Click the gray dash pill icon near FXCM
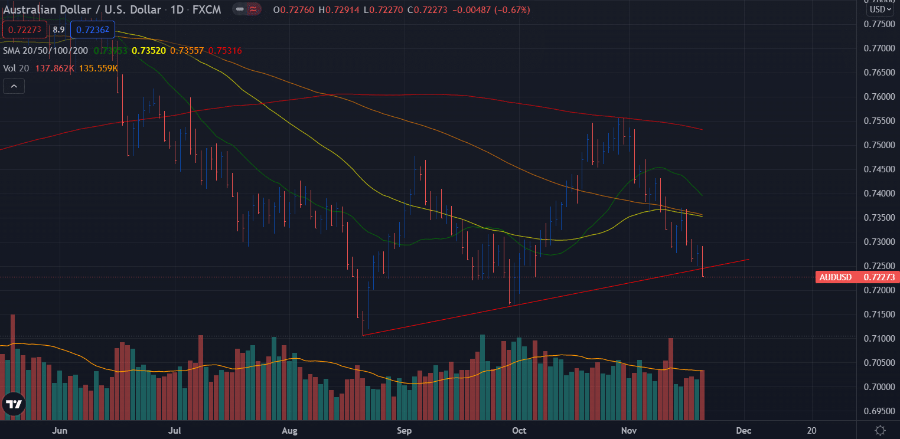This screenshot has height=439, width=900. point(239,10)
